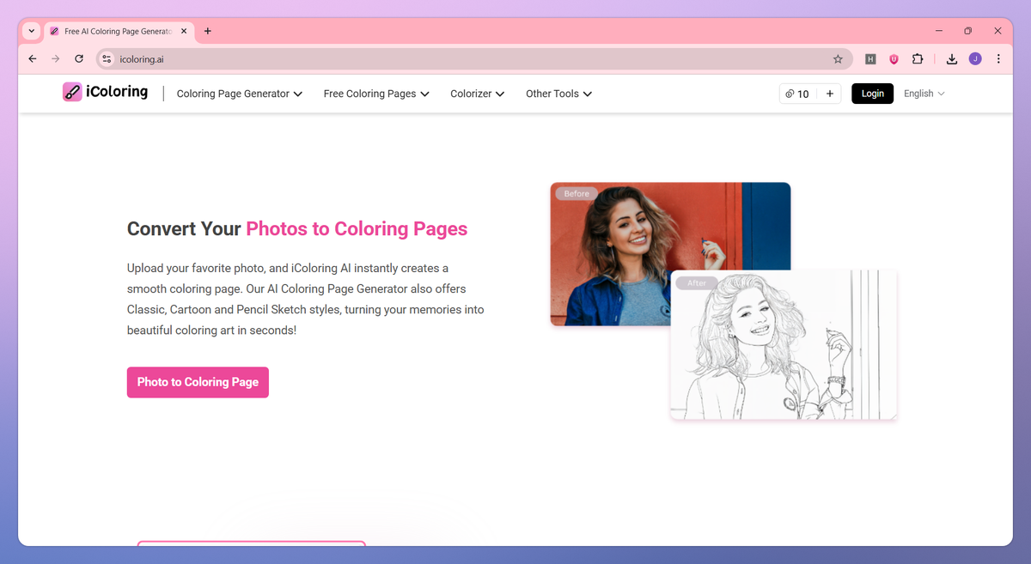
Task: Open the purple J profile avatar
Action: (975, 59)
